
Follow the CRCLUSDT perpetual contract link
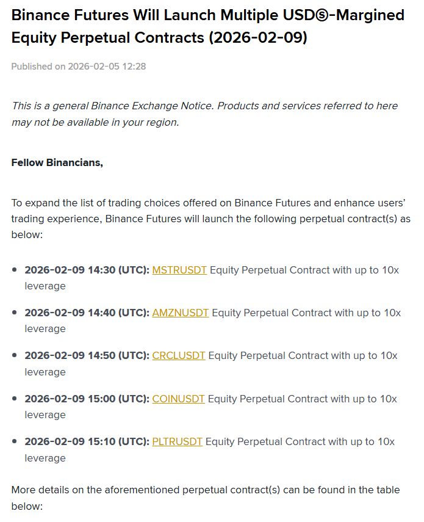pos(179,355)
